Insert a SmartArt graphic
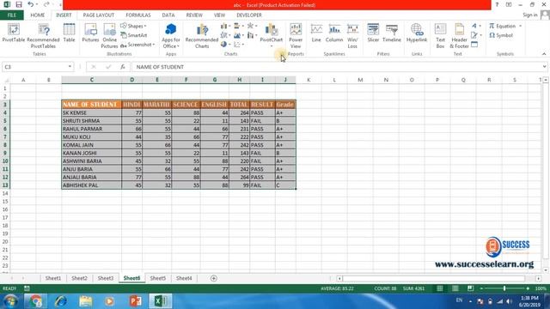Viewport: 550px width, 309px height. tap(134, 35)
